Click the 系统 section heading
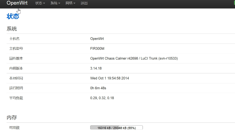Screen dimensions: 235x132 click(x=12, y=29)
